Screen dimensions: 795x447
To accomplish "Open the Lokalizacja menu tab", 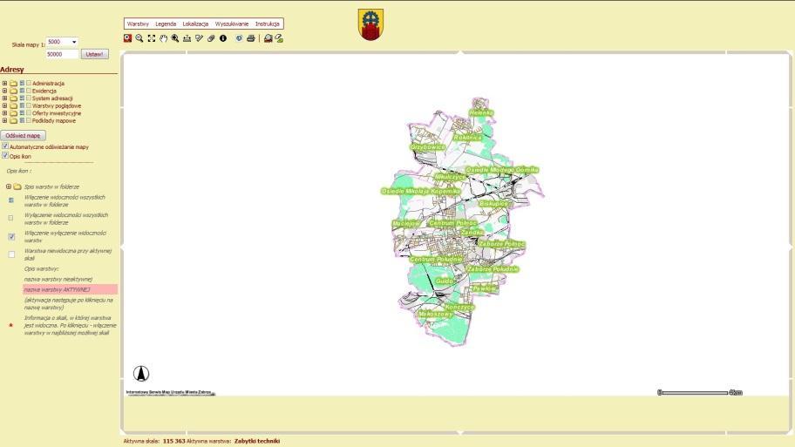I will pos(196,24).
